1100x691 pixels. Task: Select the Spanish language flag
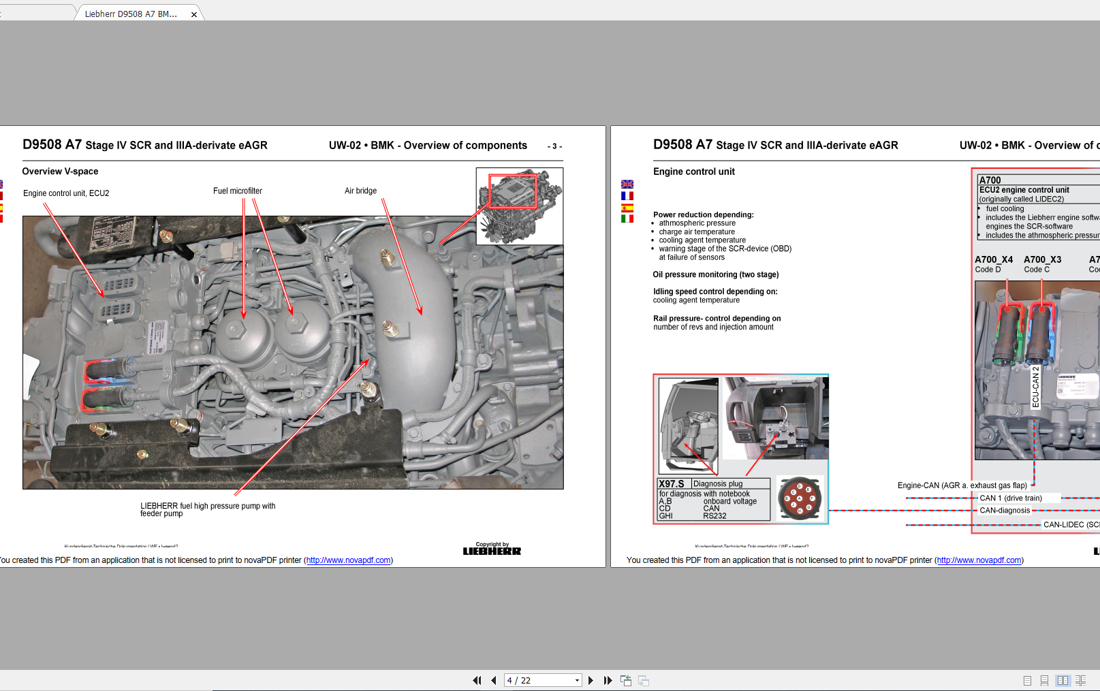(x=627, y=207)
